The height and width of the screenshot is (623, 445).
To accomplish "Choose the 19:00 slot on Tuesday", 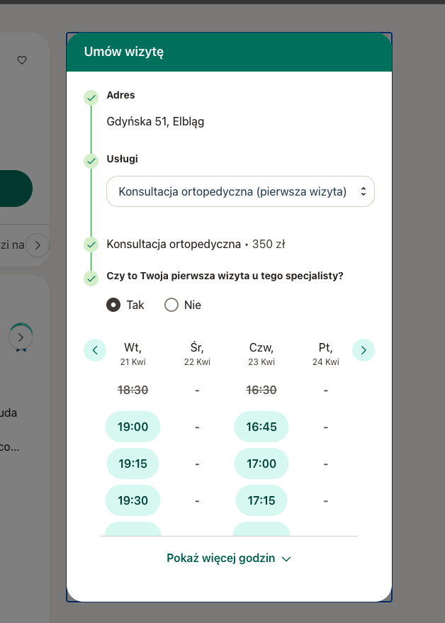I will (133, 427).
